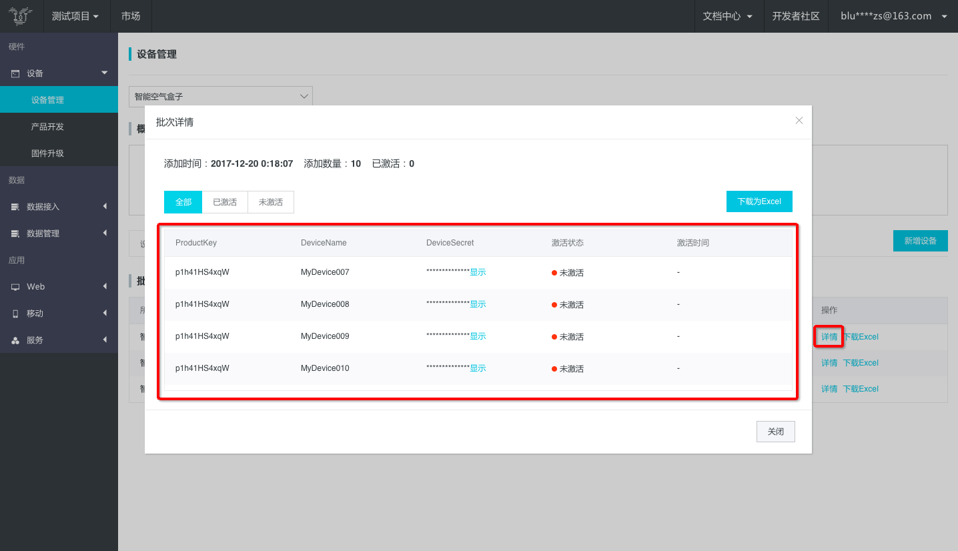Click the 服务 icon in sidebar

point(15,340)
